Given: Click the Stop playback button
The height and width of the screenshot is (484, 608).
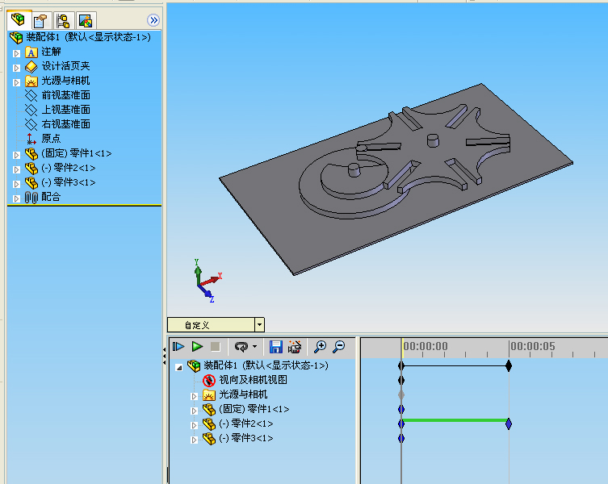Looking at the screenshot, I should point(216,346).
